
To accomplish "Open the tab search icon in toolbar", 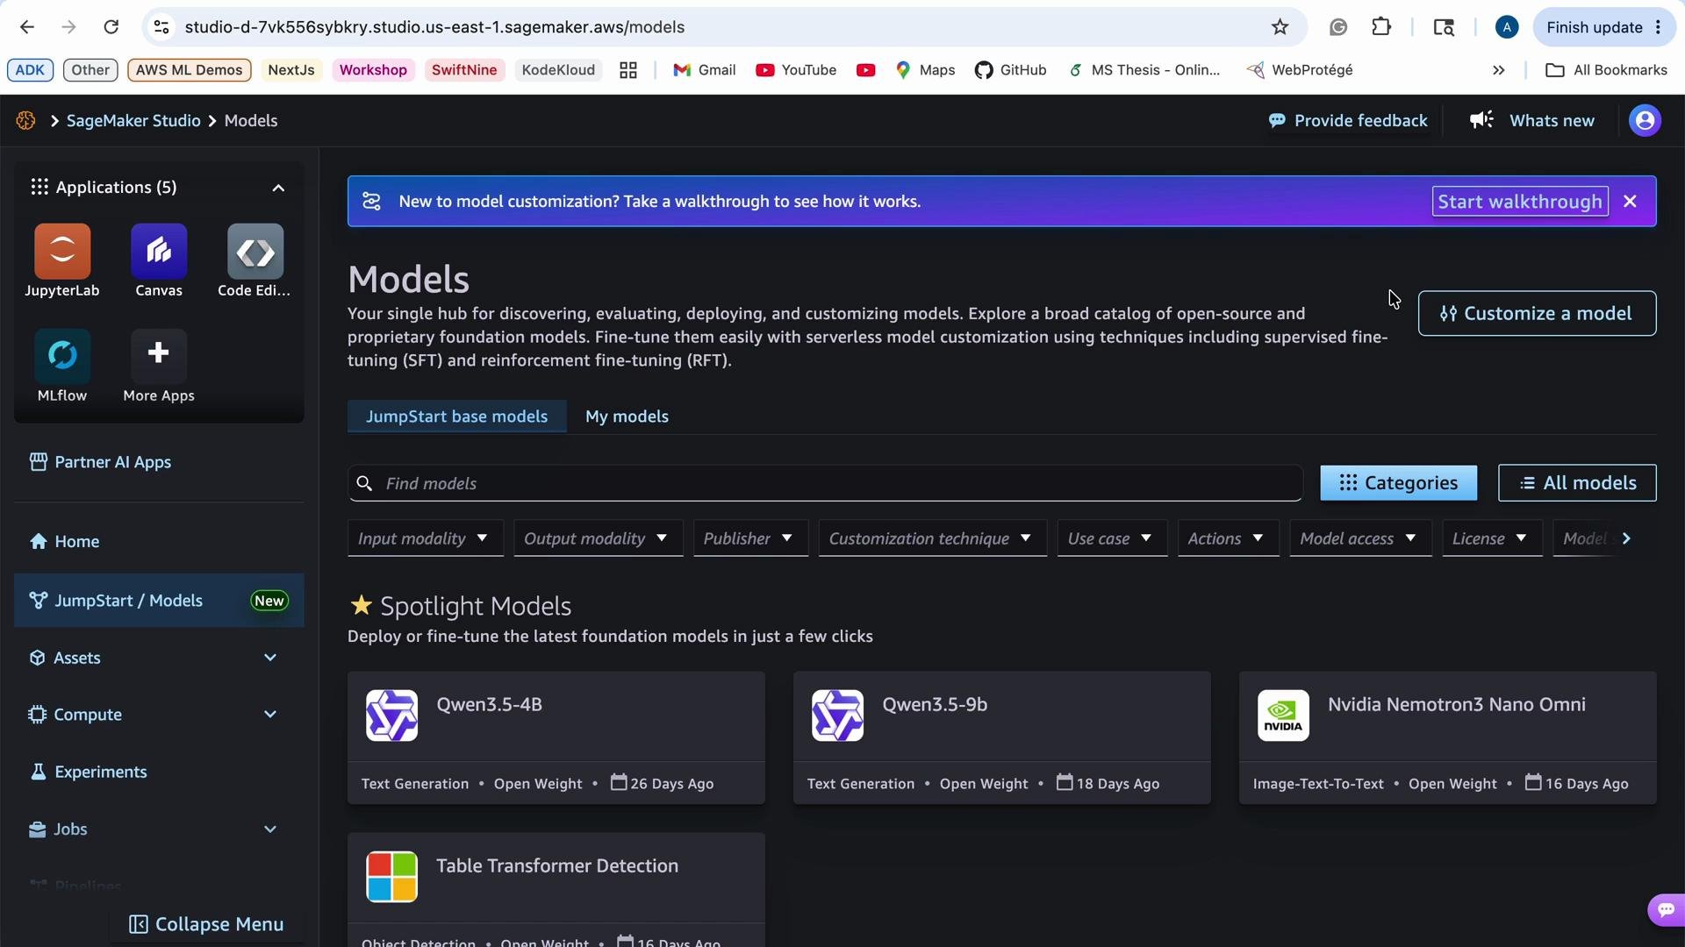I will tap(1444, 27).
